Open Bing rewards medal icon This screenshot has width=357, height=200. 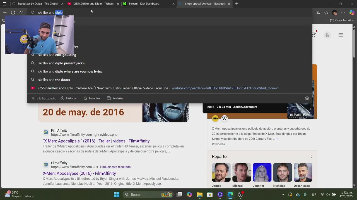[x=314, y=35]
